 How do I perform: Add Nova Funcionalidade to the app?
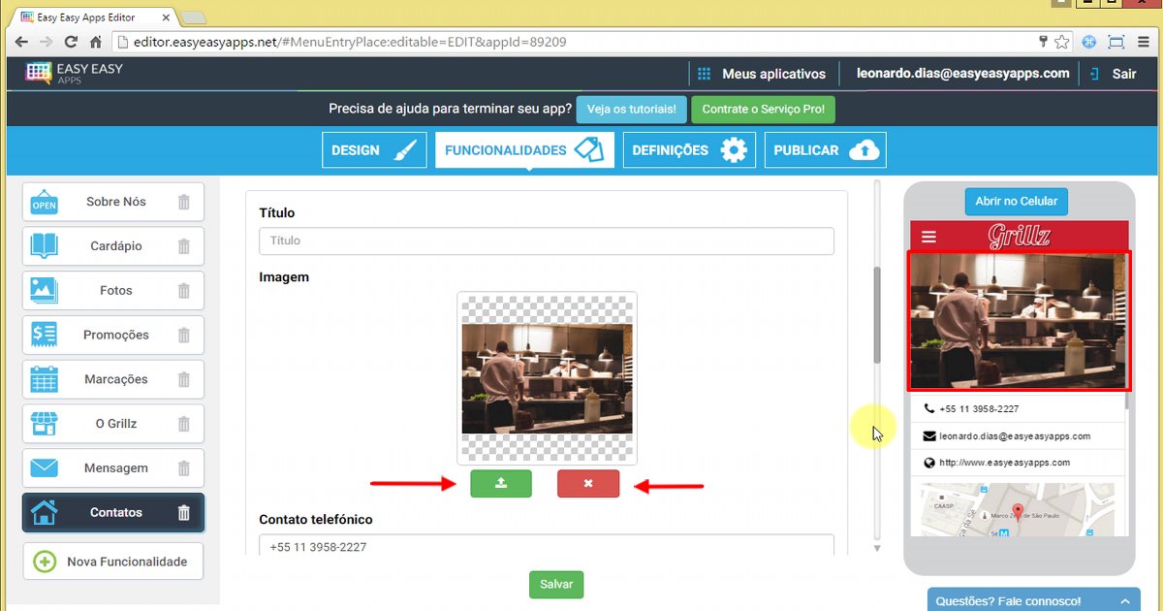[x=113, y=562]
